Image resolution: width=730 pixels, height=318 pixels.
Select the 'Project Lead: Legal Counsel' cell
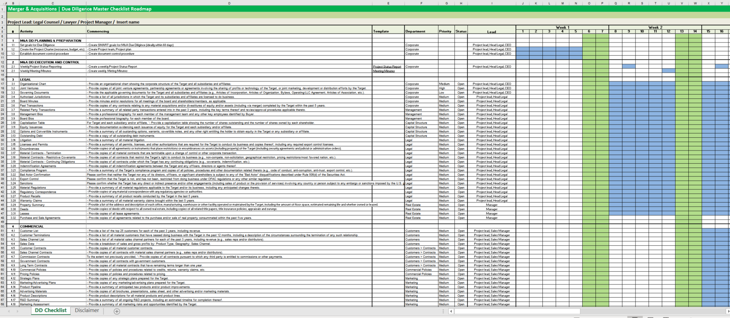(x=73, y=22)
